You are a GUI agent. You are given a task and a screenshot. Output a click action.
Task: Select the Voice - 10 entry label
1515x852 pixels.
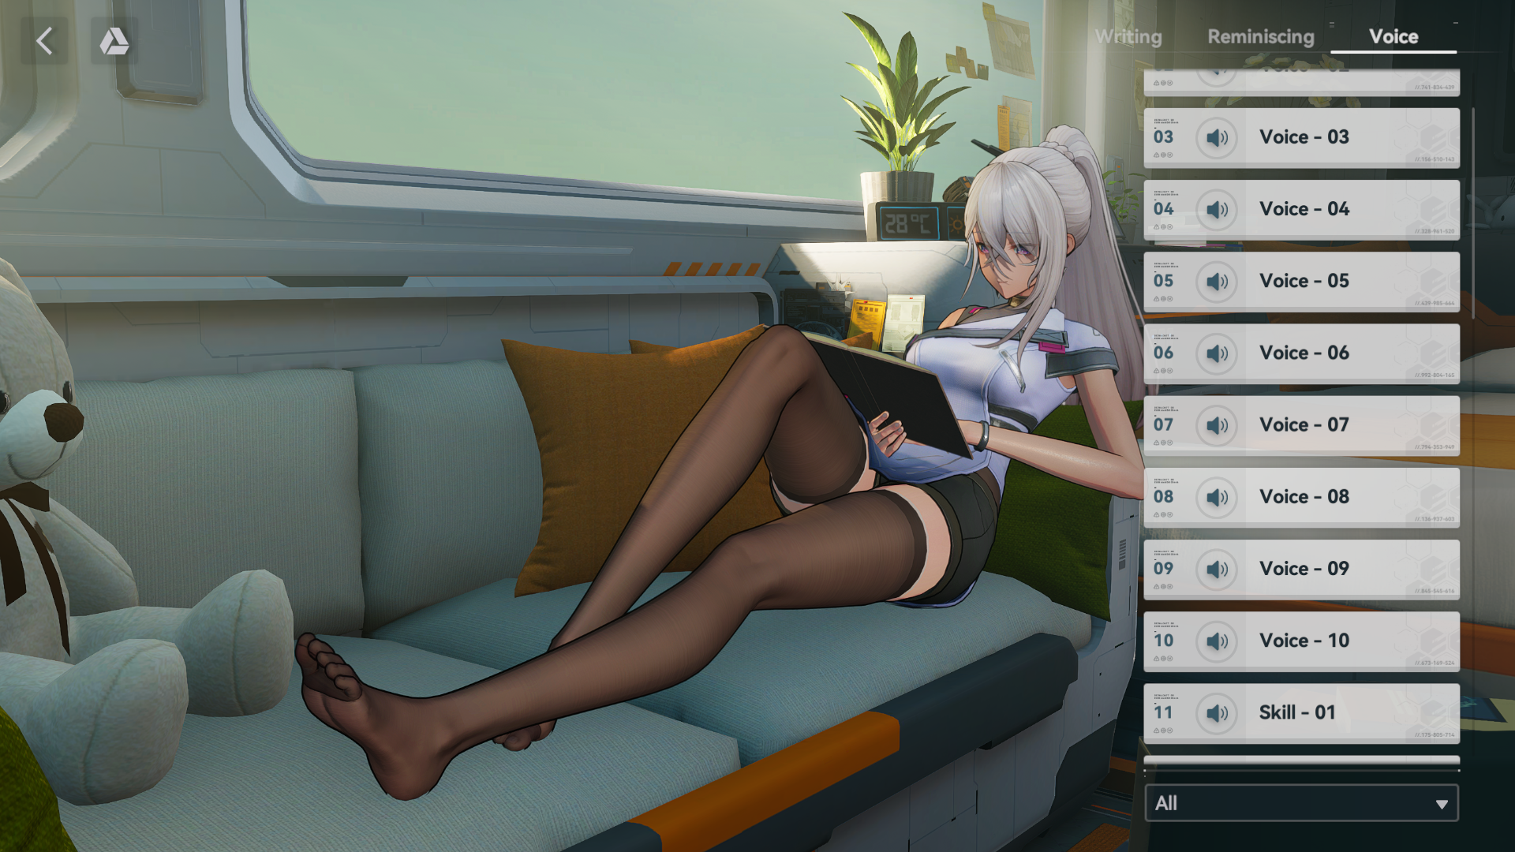[x=1304, y=641]
